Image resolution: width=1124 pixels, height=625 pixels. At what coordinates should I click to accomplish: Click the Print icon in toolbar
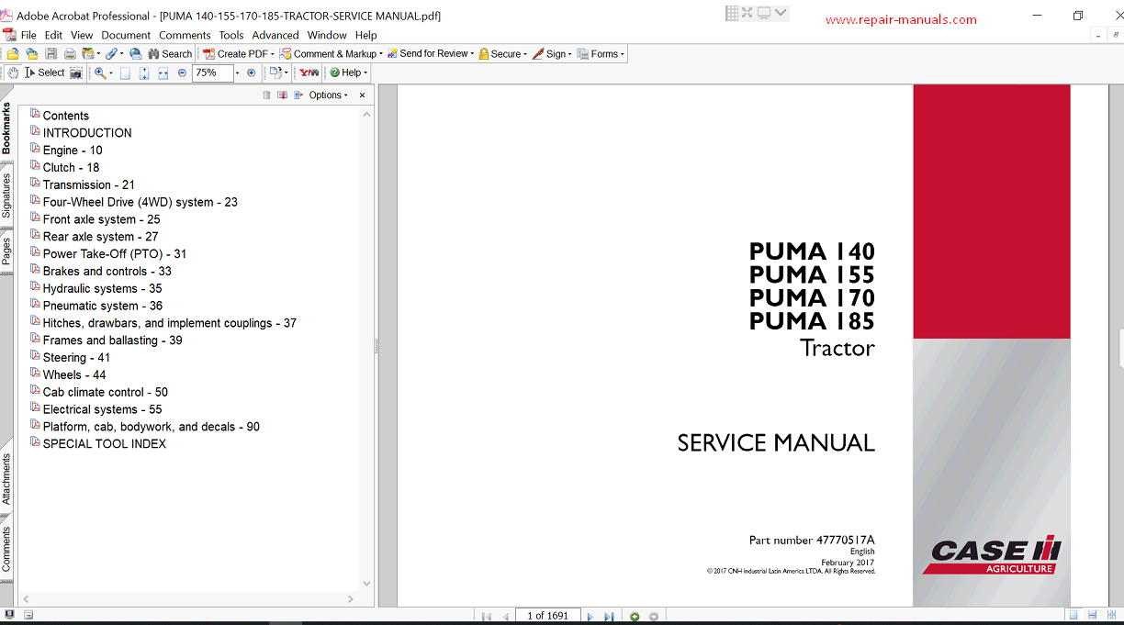coord(70,54)
